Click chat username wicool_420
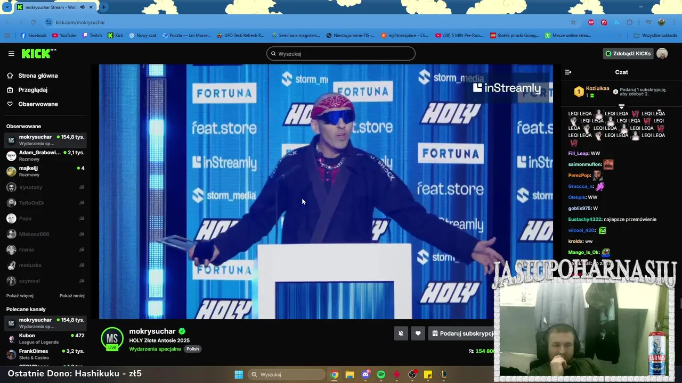Viewport: 682px width, 383px height. (581, 230)
